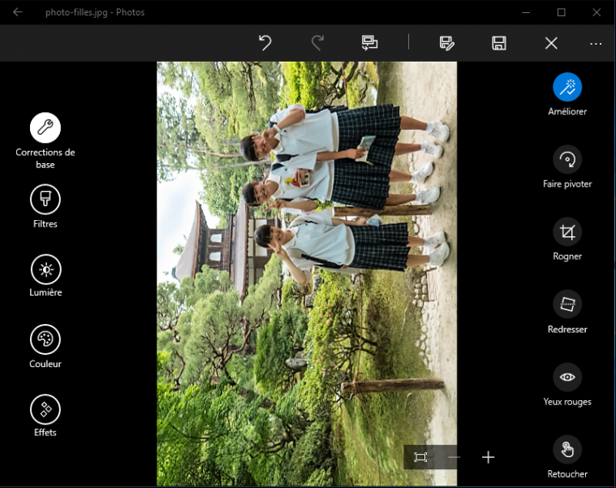Open the Couleur adjustments

point(45,339)
